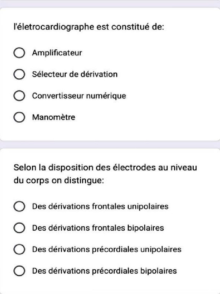Tap the "Manomètre" answer label

click(x=54, y=117)
